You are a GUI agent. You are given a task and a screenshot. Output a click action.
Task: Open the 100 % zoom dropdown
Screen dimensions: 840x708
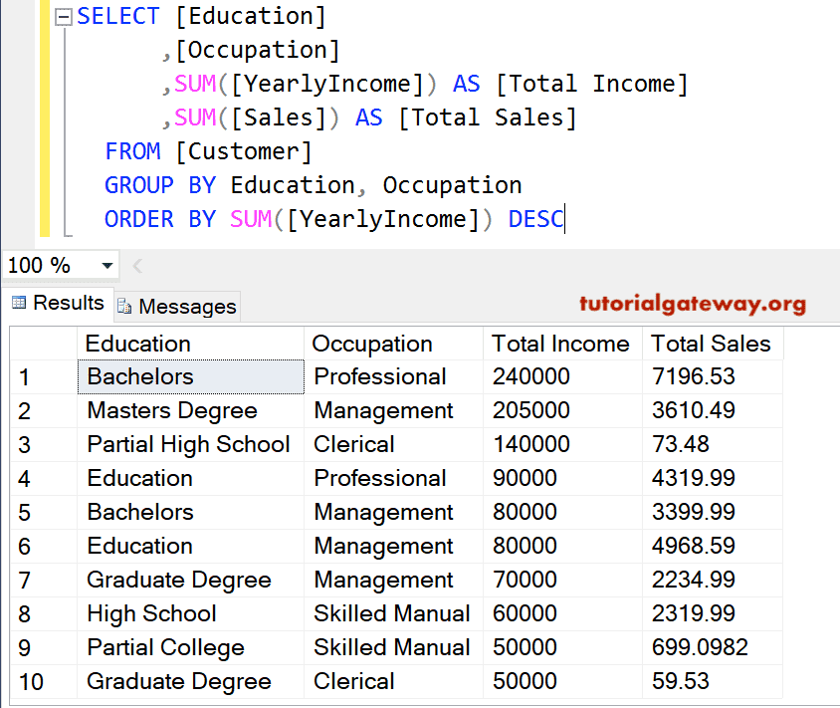(x=106, y=266)
